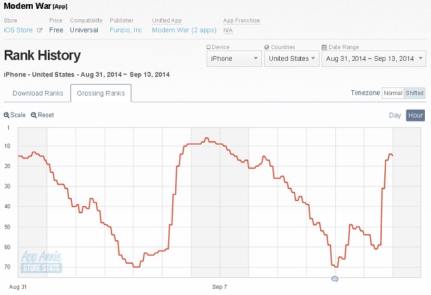Switch the chart to Day view
The image size is (431, 295).
pyautogui.click(x=395, y=115)
